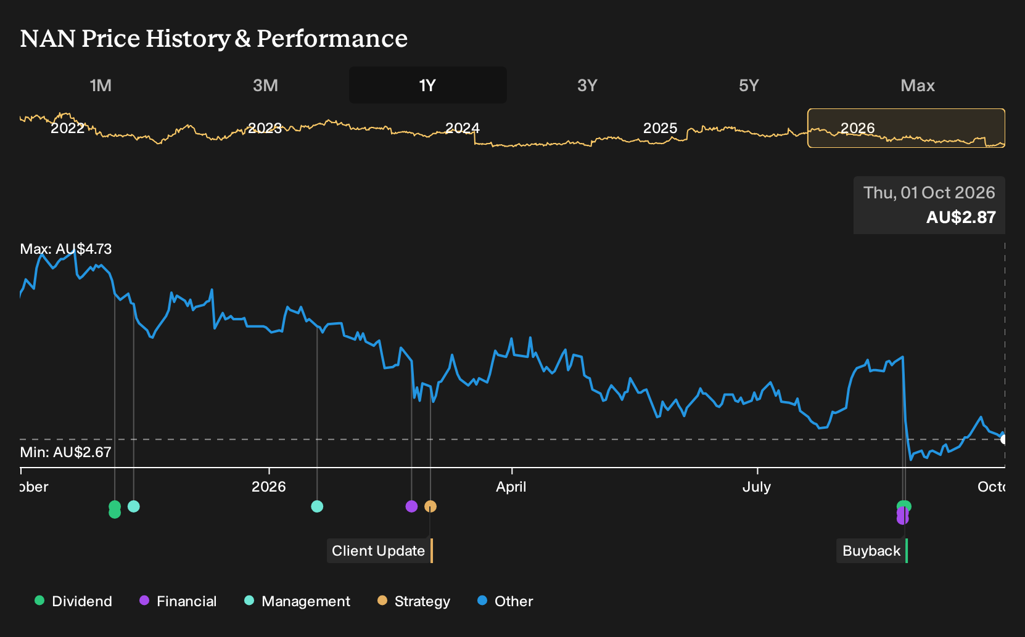Show the 5Y price history

click(748, 86)
